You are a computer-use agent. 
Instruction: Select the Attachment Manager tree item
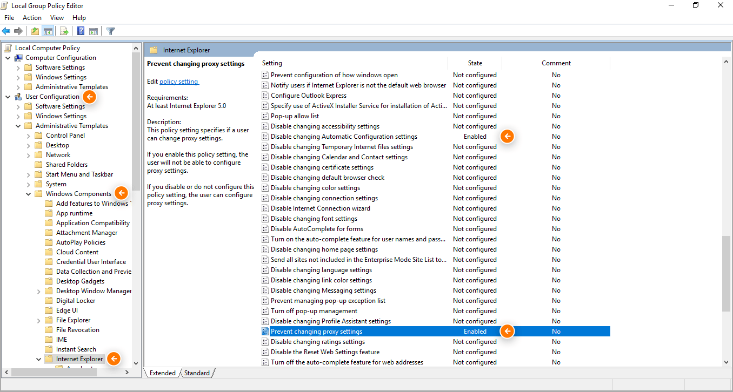[86, 233]
